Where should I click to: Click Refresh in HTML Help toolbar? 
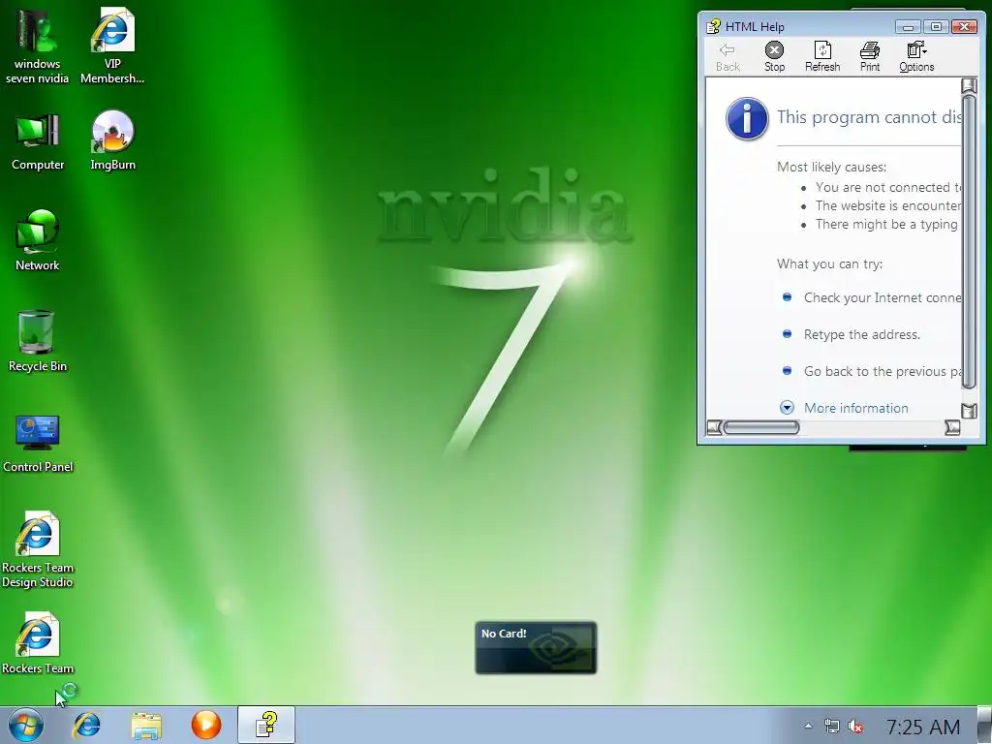pos(822,57)
